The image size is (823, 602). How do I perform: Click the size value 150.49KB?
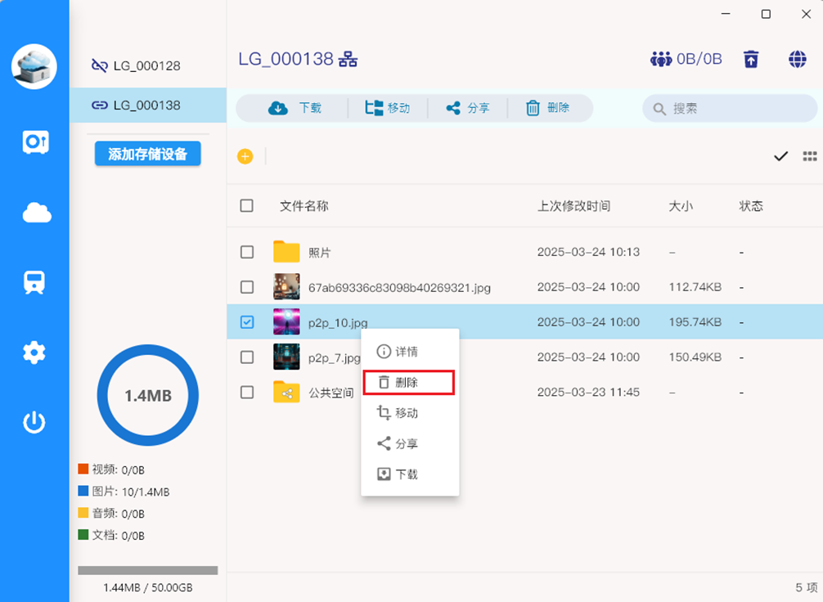pos(695,357)
